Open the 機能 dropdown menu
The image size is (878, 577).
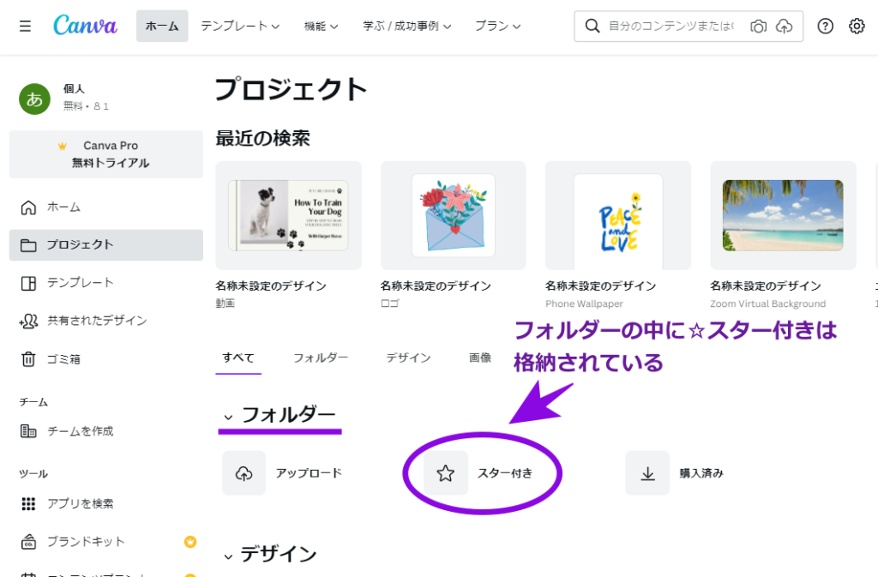[321, 26]
